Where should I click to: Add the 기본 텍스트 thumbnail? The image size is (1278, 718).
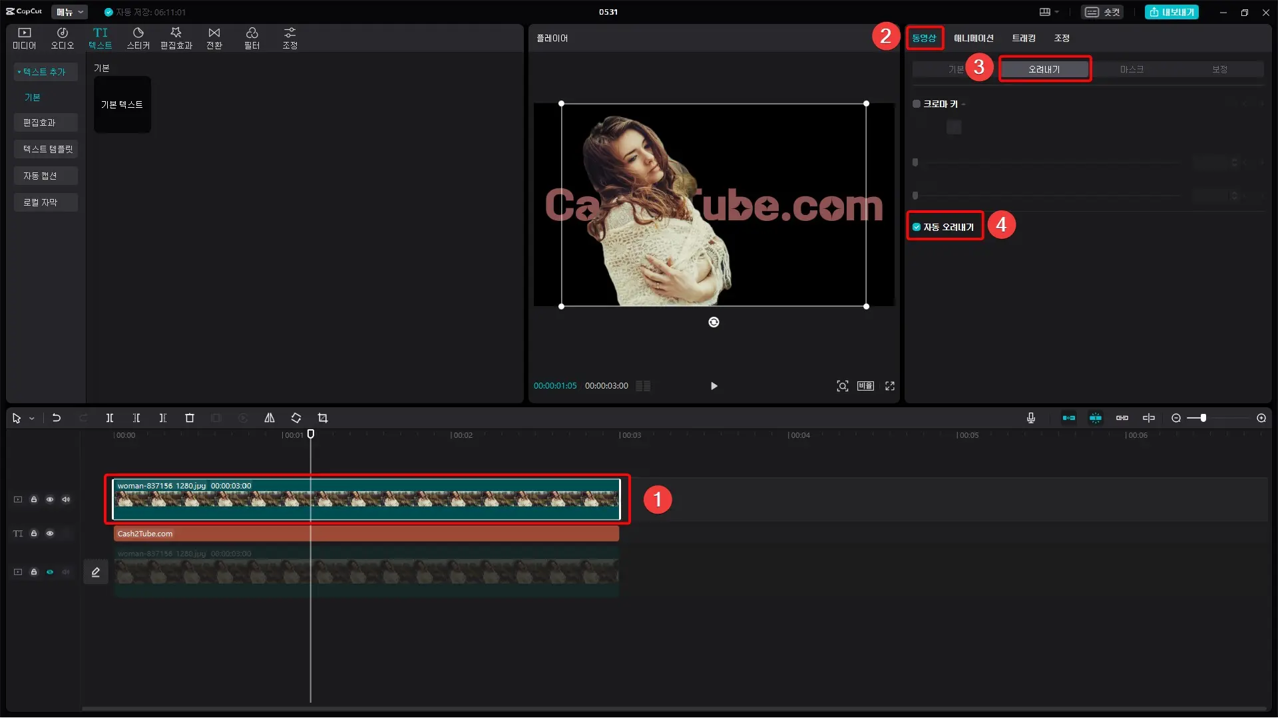tap(122, 104)
